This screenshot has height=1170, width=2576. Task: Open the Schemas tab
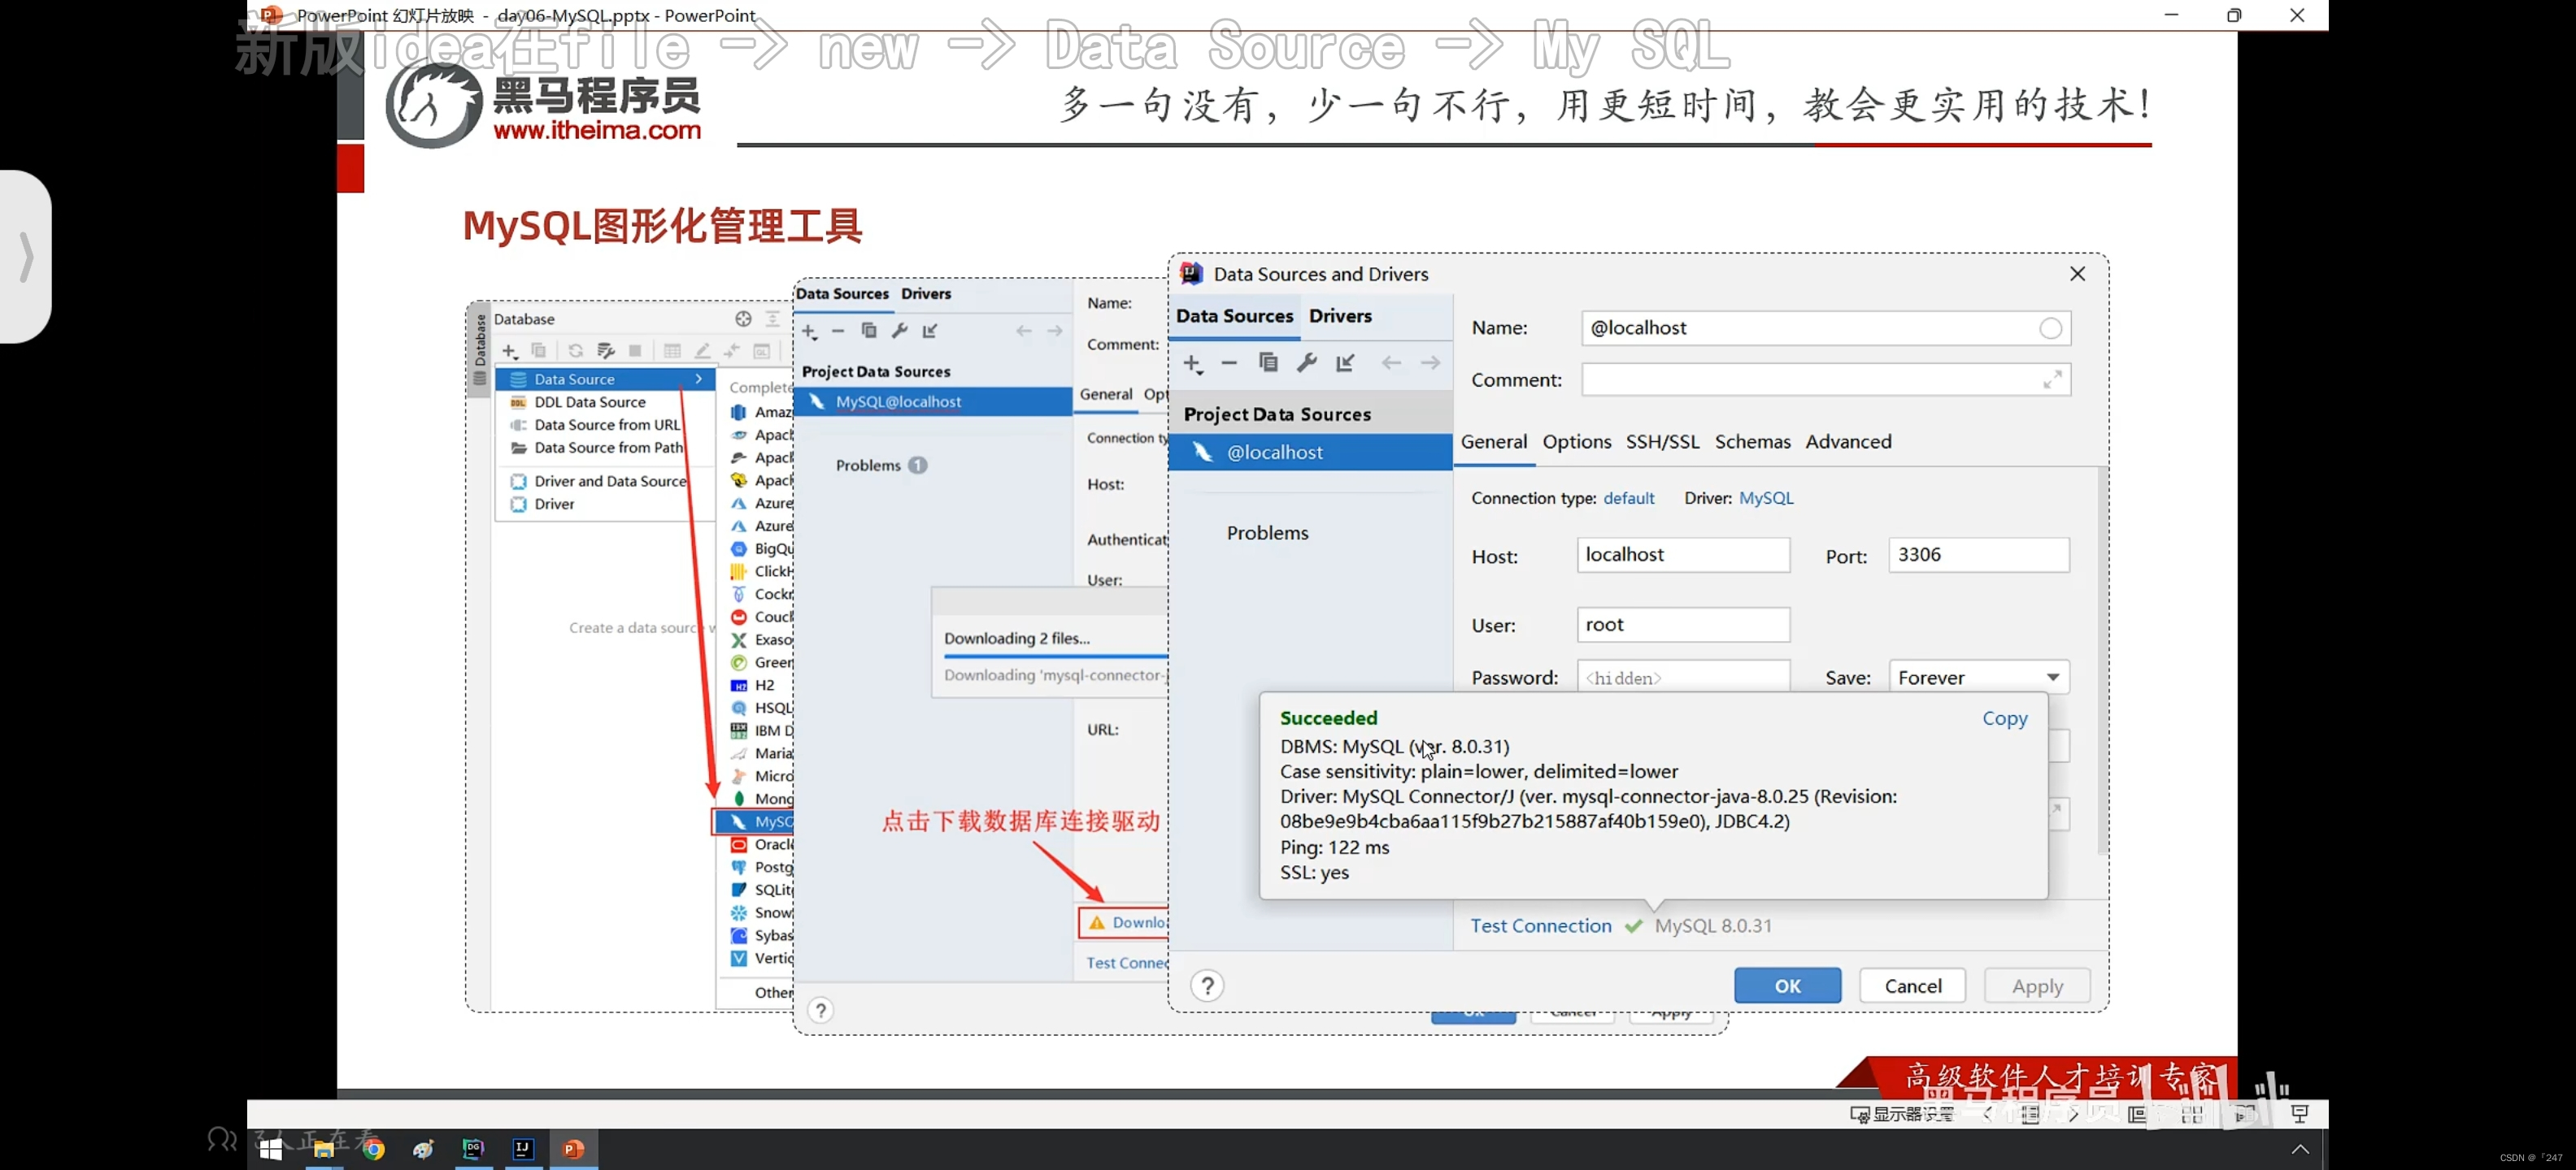1752,442
